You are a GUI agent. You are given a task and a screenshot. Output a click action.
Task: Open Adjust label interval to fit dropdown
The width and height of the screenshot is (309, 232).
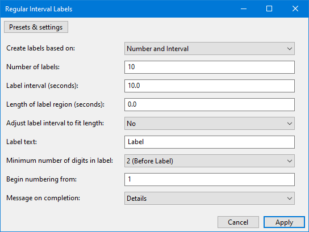click(x=210, y=124)
